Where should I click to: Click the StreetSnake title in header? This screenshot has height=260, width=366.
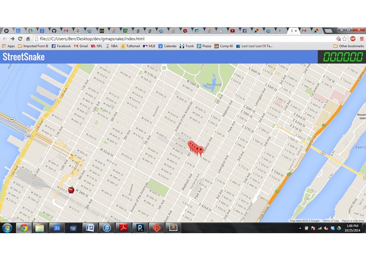click(x=24, y=57)
